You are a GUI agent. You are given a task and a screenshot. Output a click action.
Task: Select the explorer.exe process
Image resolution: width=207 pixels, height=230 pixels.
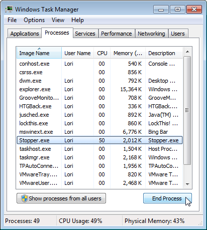pos(99,89)
